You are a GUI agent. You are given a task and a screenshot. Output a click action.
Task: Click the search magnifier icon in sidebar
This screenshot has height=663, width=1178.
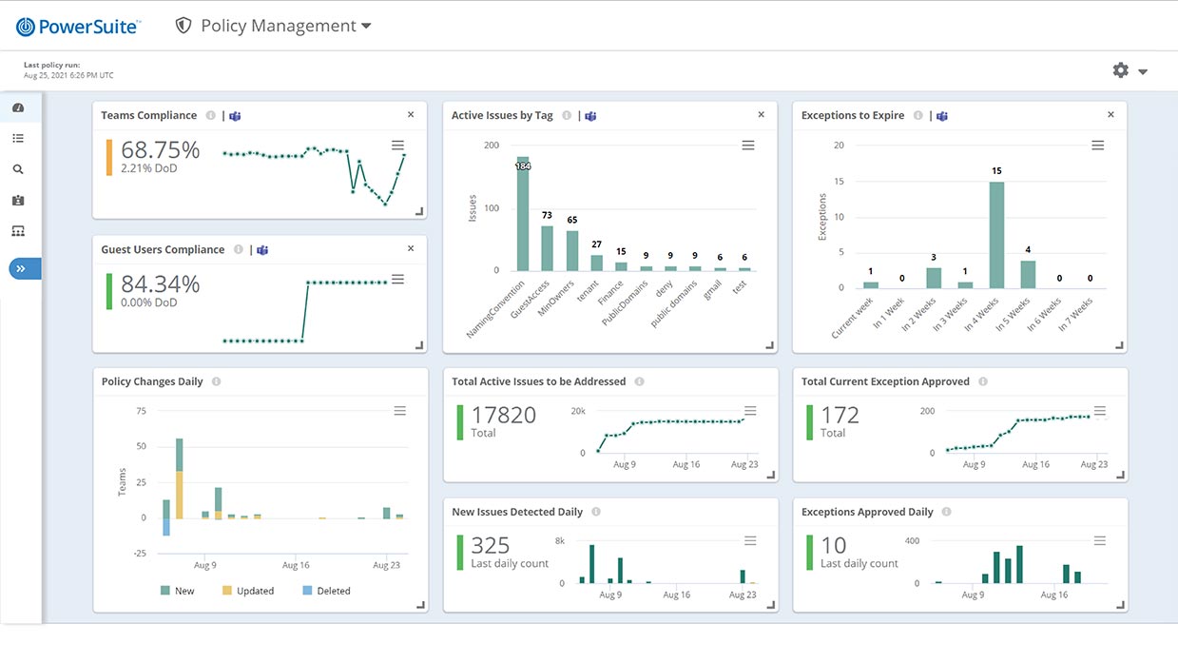click(18, 169)
